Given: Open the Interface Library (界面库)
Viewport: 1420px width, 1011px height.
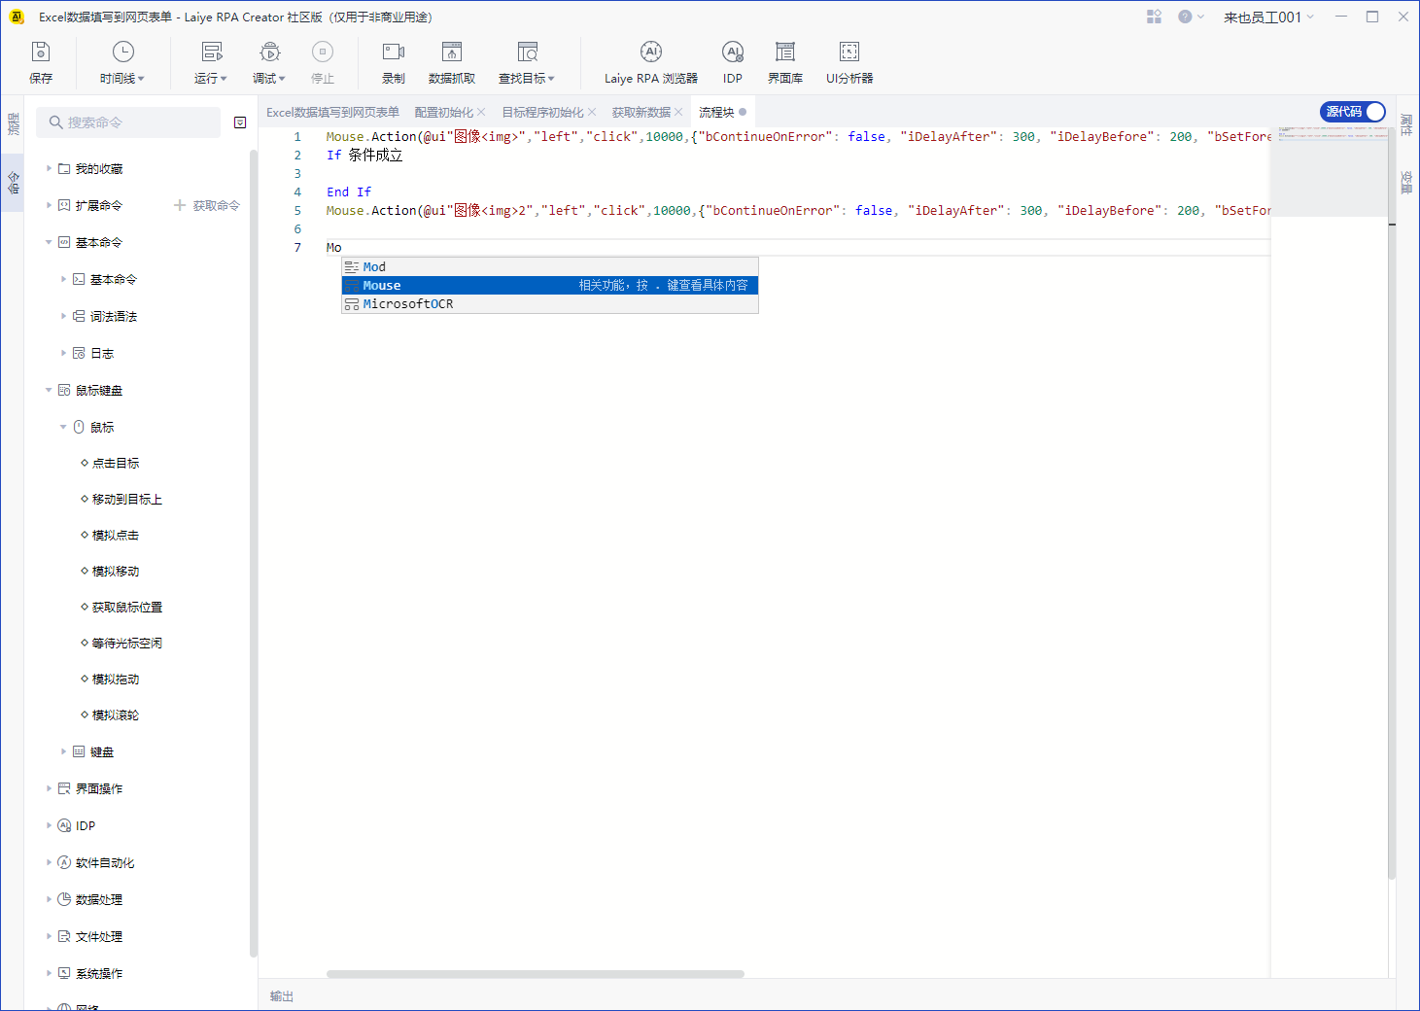Looking at the screenshot, I should pos(785,62).
